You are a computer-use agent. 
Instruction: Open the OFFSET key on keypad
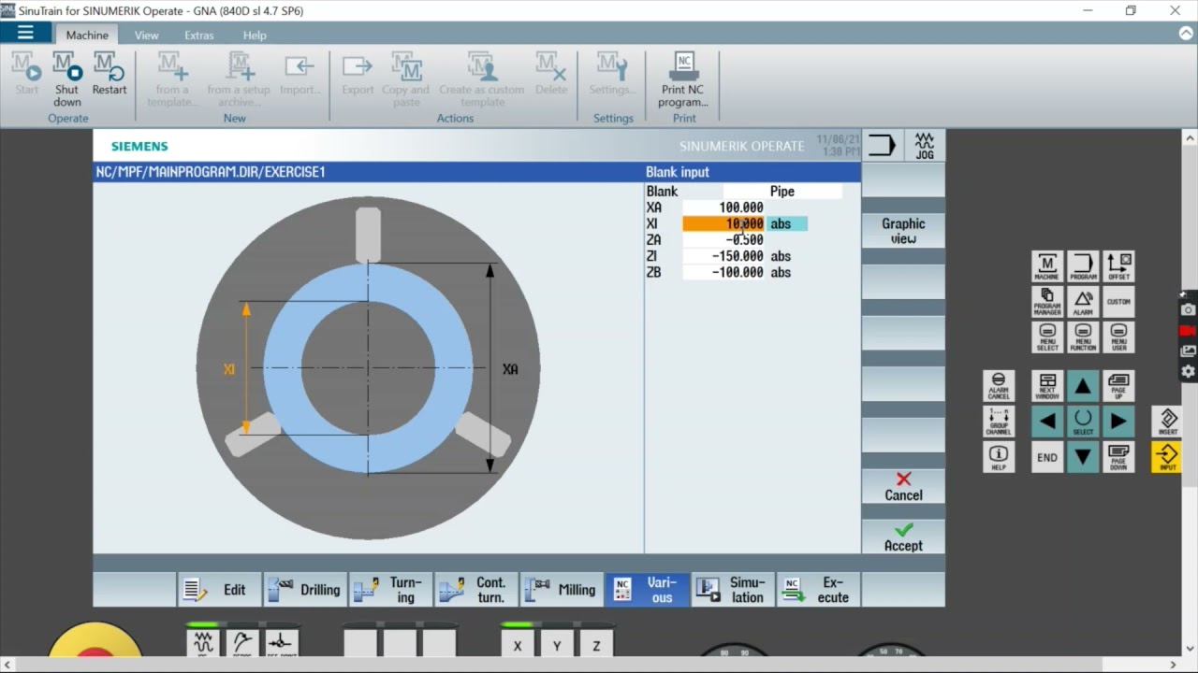tap(1118, 266)
